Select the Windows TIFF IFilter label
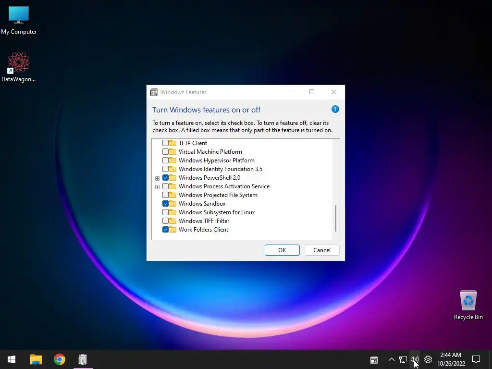 coord(204,221)
